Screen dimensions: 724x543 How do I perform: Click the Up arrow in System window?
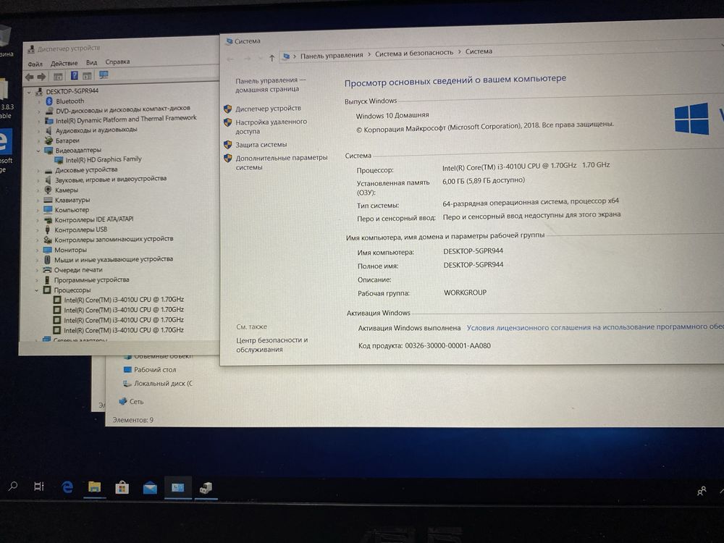[271, 58]
